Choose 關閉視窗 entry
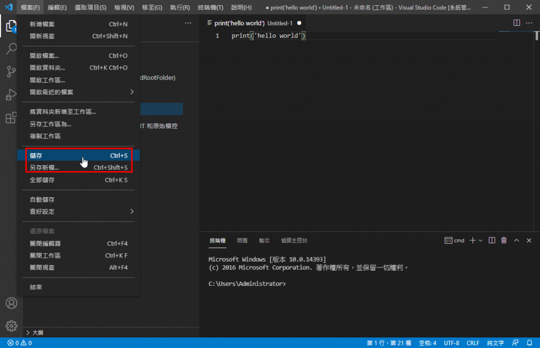The width and height of the screenshot is (540, 348). 79,267
